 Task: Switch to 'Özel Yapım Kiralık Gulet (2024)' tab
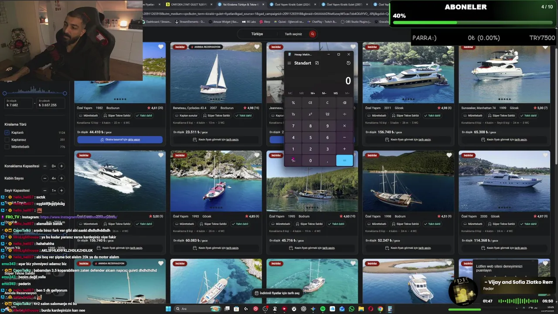click(x=292, y=4)
